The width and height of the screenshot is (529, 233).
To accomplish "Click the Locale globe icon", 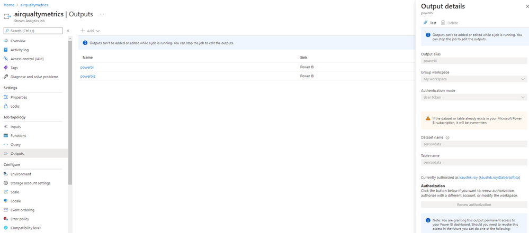I will [x=5, y=201].
